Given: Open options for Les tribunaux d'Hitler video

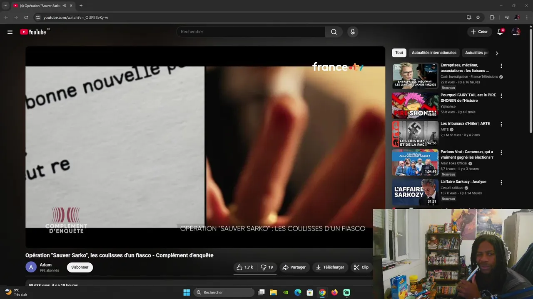Looking at the screenshot, I should [x=501, y=124].
